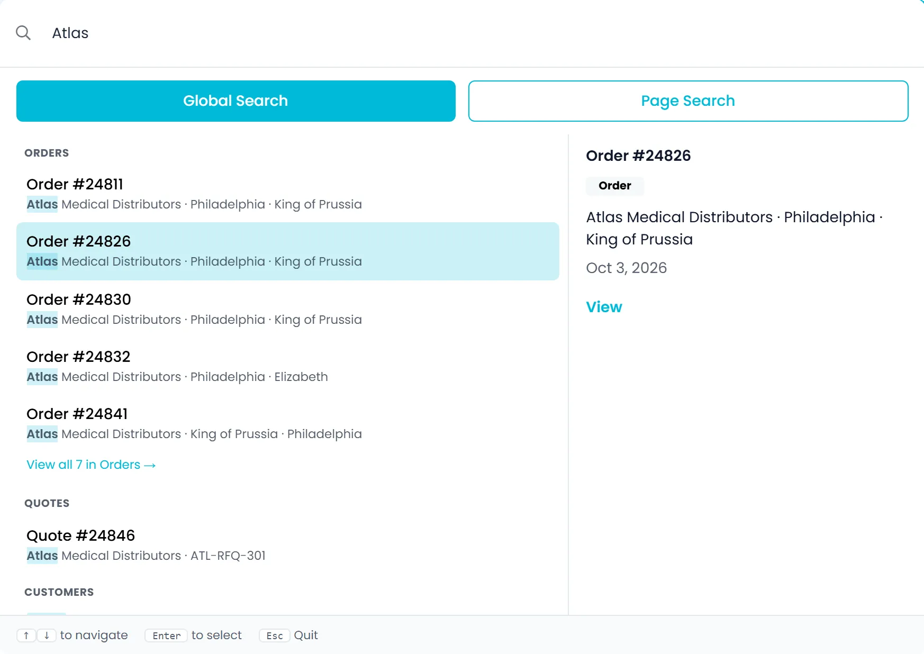Click the up arrow navigation key hint
This screenshot has height=654, width=924.
pos(26,635)
